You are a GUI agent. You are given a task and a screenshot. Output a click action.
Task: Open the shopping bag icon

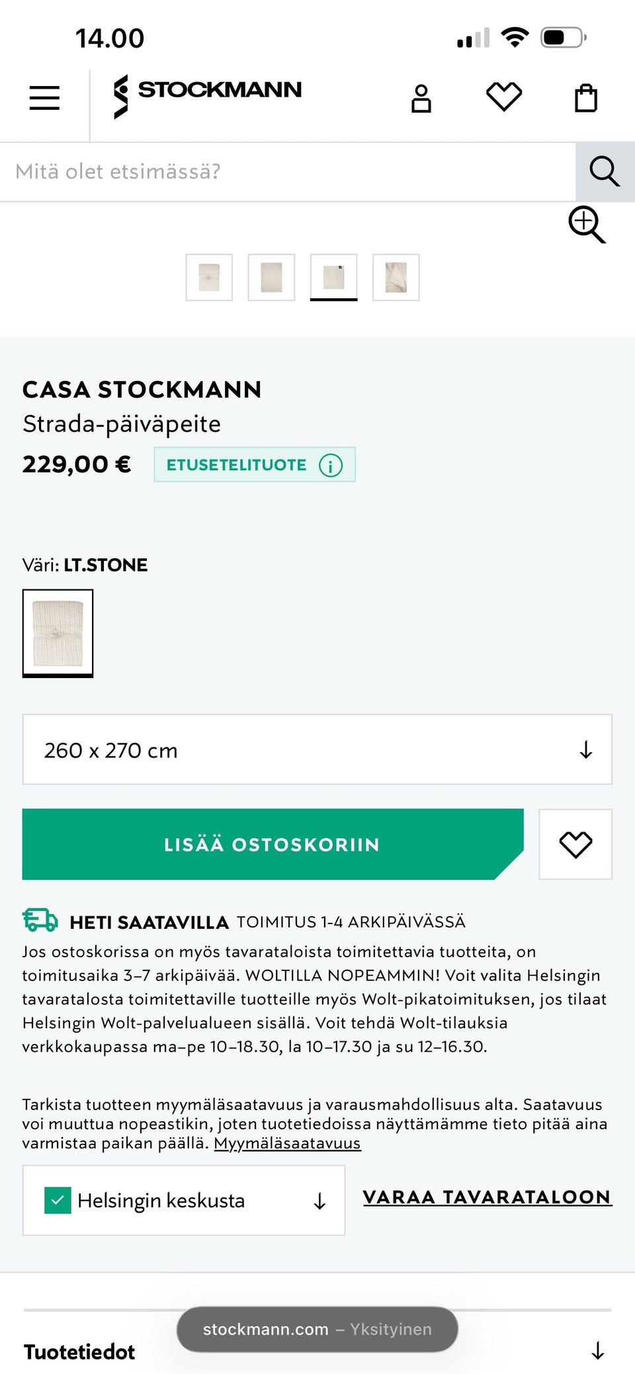click(x=586, y=99)
